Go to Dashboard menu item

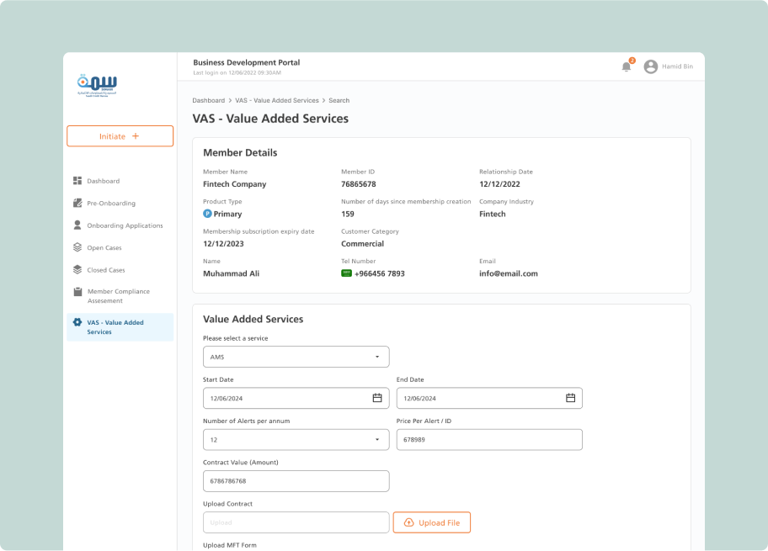pyautogui.click(x=104, y=181)
